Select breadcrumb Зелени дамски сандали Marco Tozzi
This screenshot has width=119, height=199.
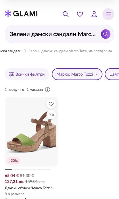(x=70, y=51)
